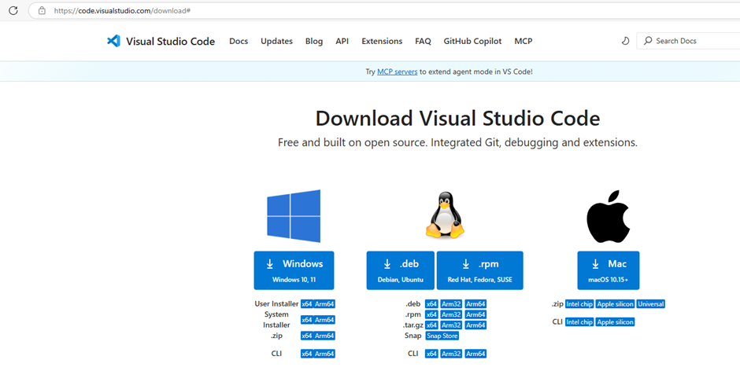Select Windows CLI Arm64 link

pyautogui.click(x=324, y=354)
